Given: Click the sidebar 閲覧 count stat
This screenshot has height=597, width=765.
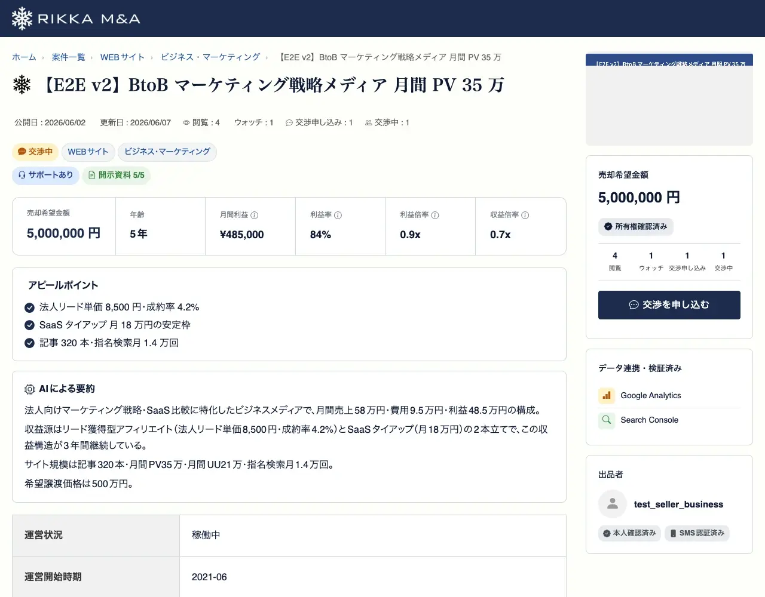Looking at the screenshot, I should (615, 261).
